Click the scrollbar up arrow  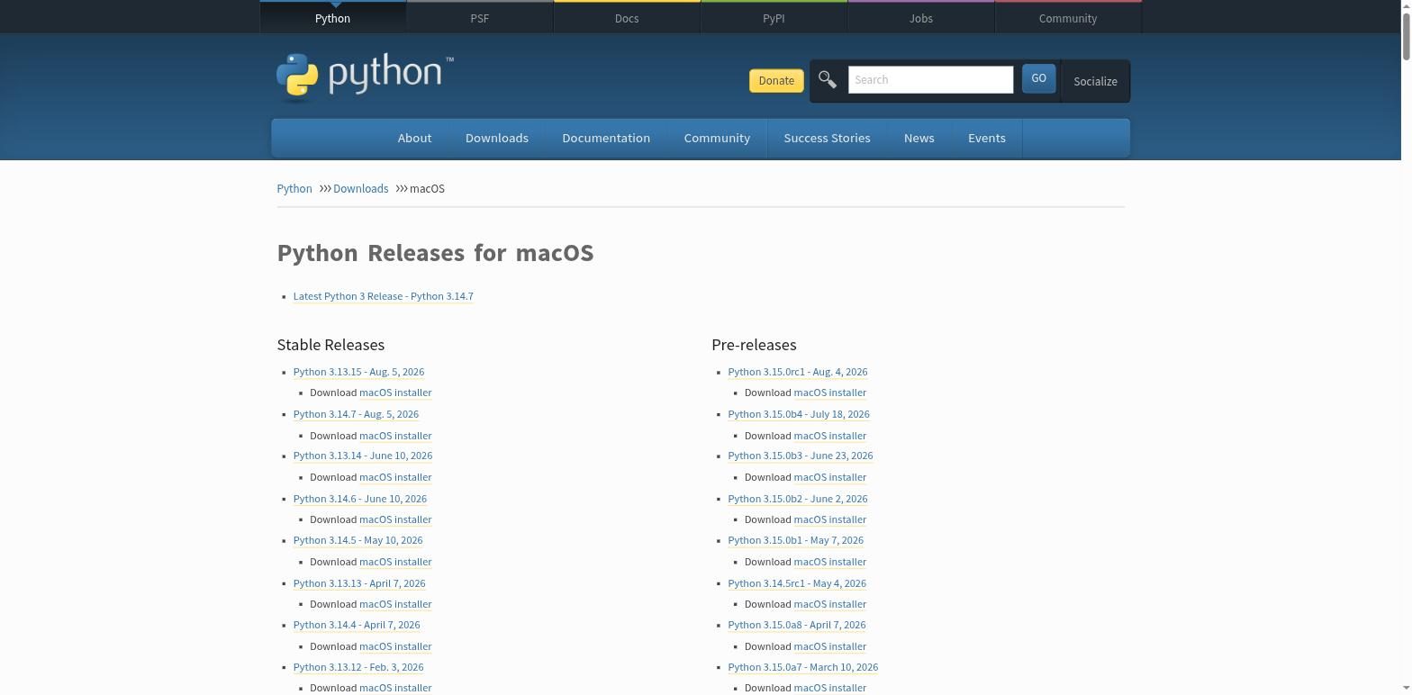[1406, 5]
